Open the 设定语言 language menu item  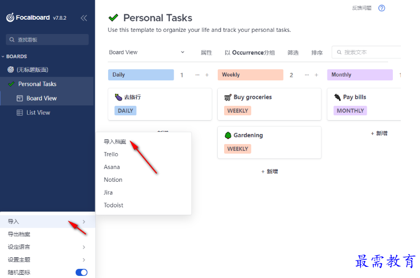(x=47, y=247)
